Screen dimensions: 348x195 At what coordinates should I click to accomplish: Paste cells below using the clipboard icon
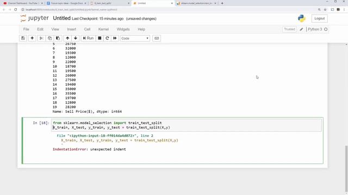58,38
